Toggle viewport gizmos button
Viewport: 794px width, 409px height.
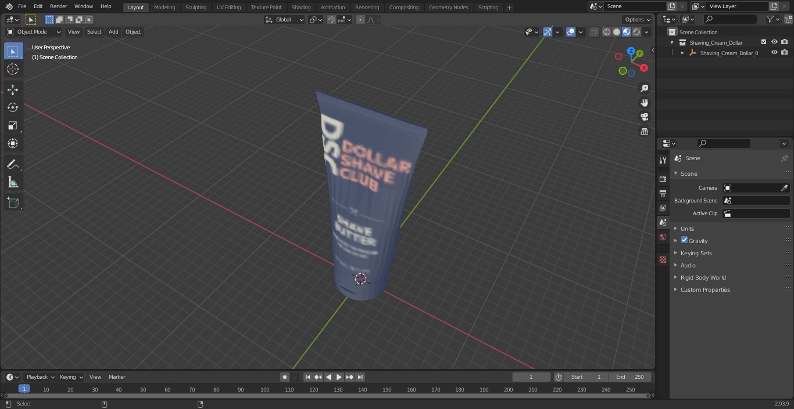548,32
